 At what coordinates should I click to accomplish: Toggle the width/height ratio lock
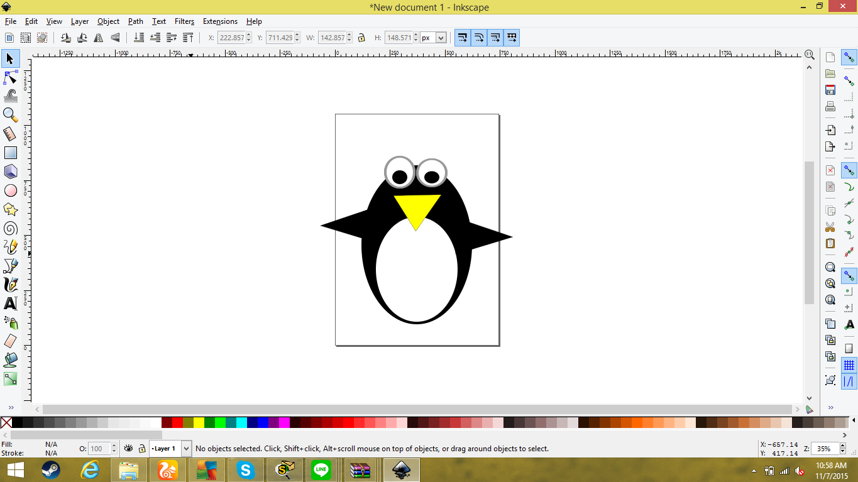361,38
